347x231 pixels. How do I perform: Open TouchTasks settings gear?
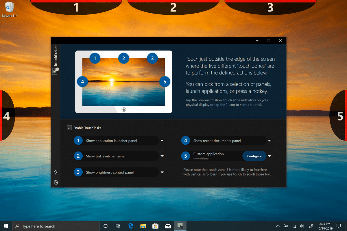56,182
